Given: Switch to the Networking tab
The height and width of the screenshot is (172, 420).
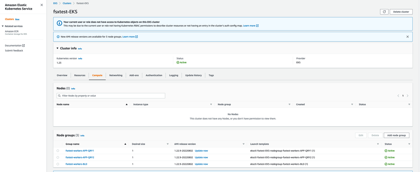Looking at the screenshot, I should tap(116, 76).
